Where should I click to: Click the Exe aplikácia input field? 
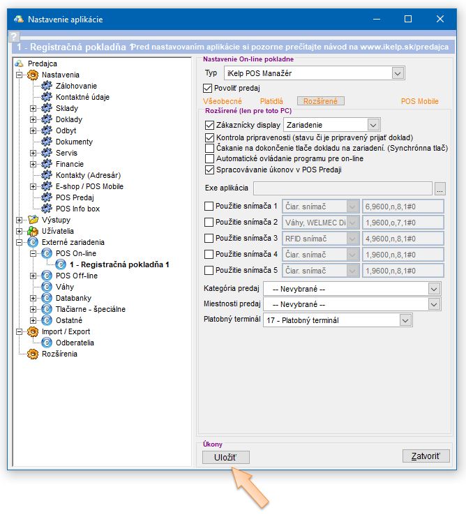[342, 188]
